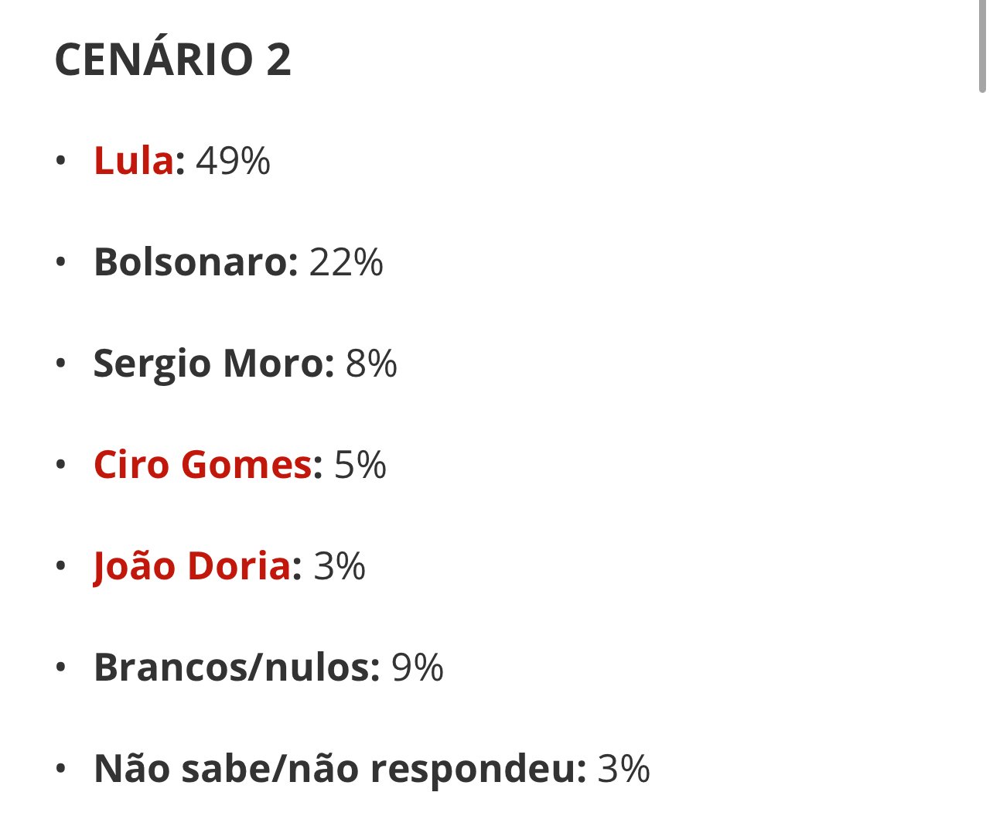
Task: Click the 5% value beside Ciro Gomes
Action: [x=360, y=465]
